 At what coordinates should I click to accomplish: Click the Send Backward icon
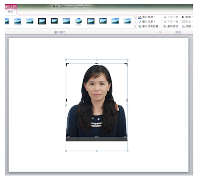click(165, 22)
